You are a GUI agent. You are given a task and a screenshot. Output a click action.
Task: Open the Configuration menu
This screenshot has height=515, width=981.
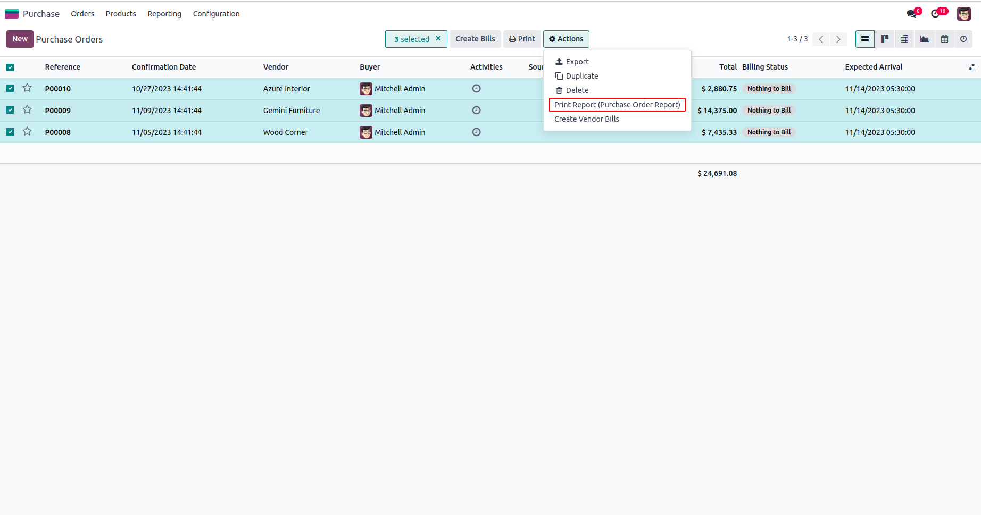(x=216, y=14)
